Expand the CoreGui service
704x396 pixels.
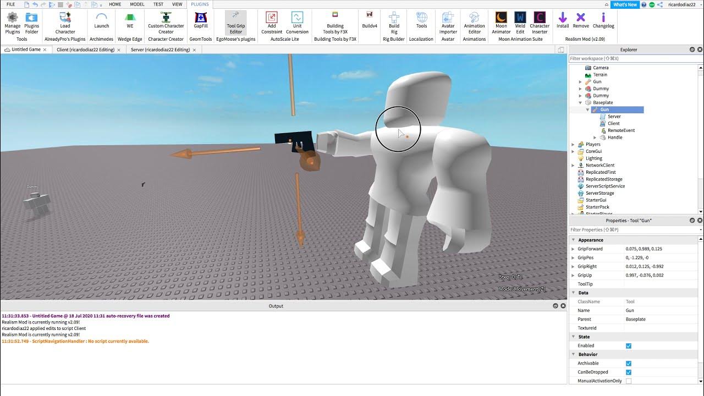pyautogui.click(x=573, y=151)
